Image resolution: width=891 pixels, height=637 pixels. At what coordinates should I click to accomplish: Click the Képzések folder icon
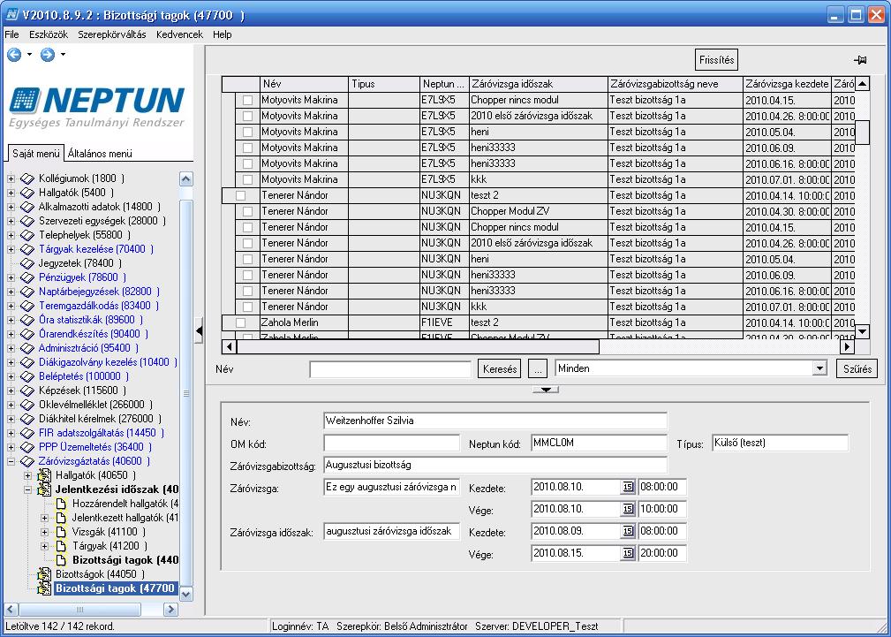pyautogui.click(x=27, y=391)
